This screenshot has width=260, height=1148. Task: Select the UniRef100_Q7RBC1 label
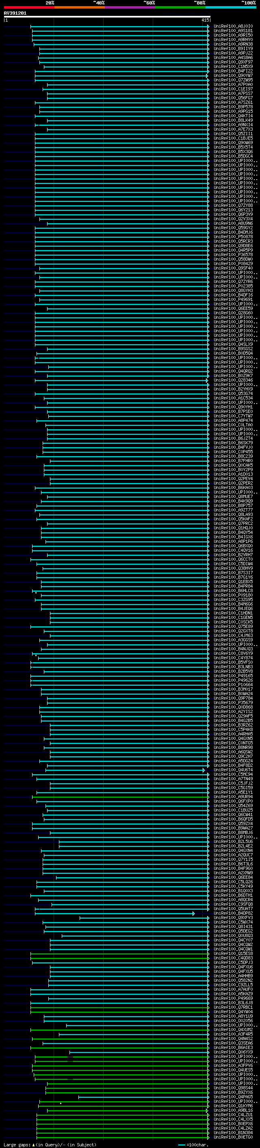233,1008
